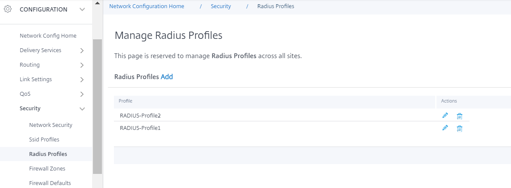Go to Ssid Profiles page
This screenshot has height=188, width=511.
tap(44, 140)
